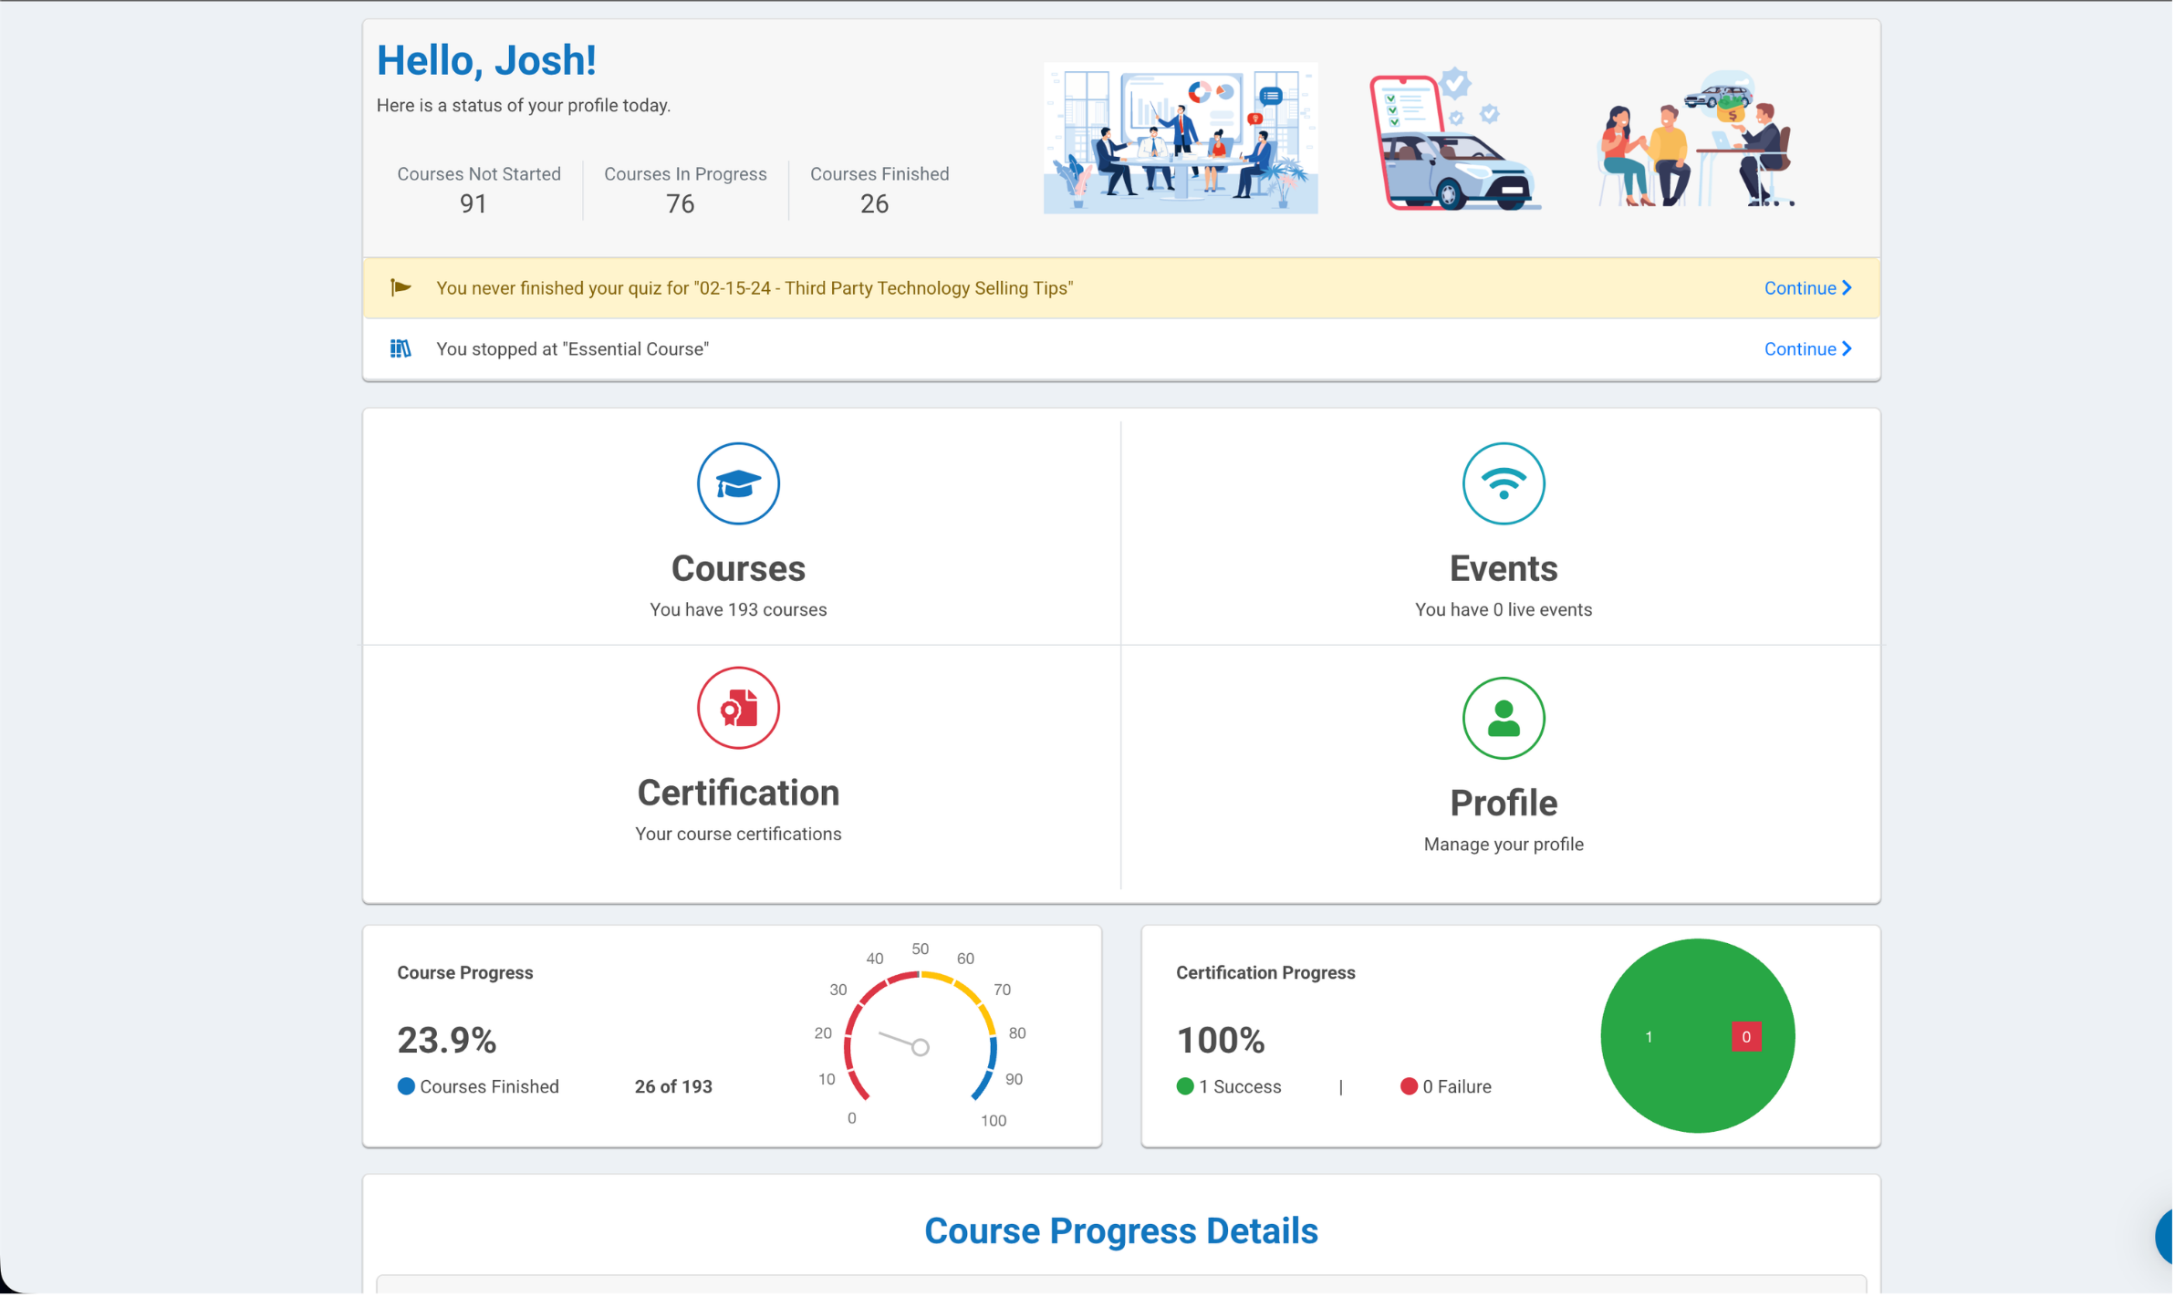This screenshot has height=1297, width=2175.
Task: Click the "You have 0 live events" text
Action: (1505, 610)
